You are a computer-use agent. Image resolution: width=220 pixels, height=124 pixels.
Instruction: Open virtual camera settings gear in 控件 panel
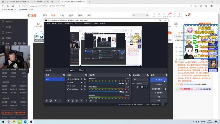[166, 89]
